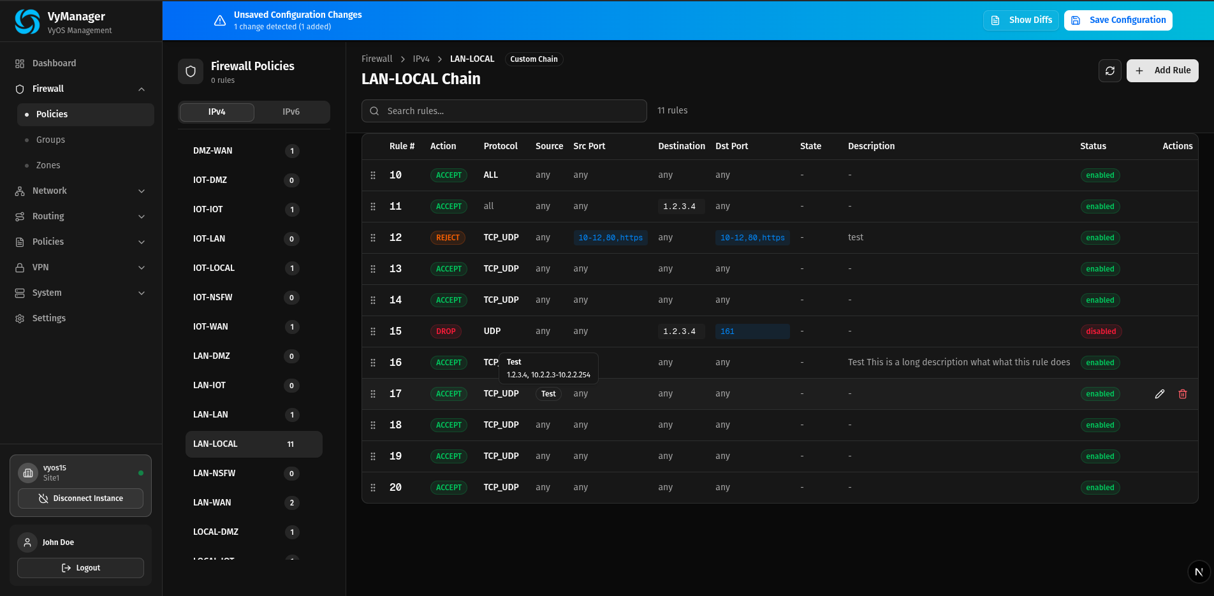Viewport: 1214px width, 596px height.
Task: Click the refresh icon near Add Rule
Action: [x=1110, y=71]
